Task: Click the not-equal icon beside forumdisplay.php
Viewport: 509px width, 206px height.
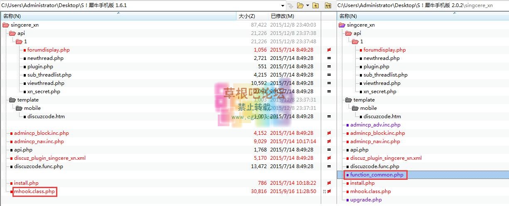Action: (329, 50)
